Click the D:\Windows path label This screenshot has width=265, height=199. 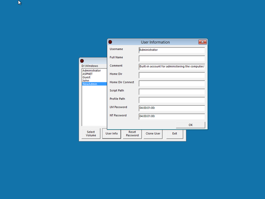tap(90, 66)
